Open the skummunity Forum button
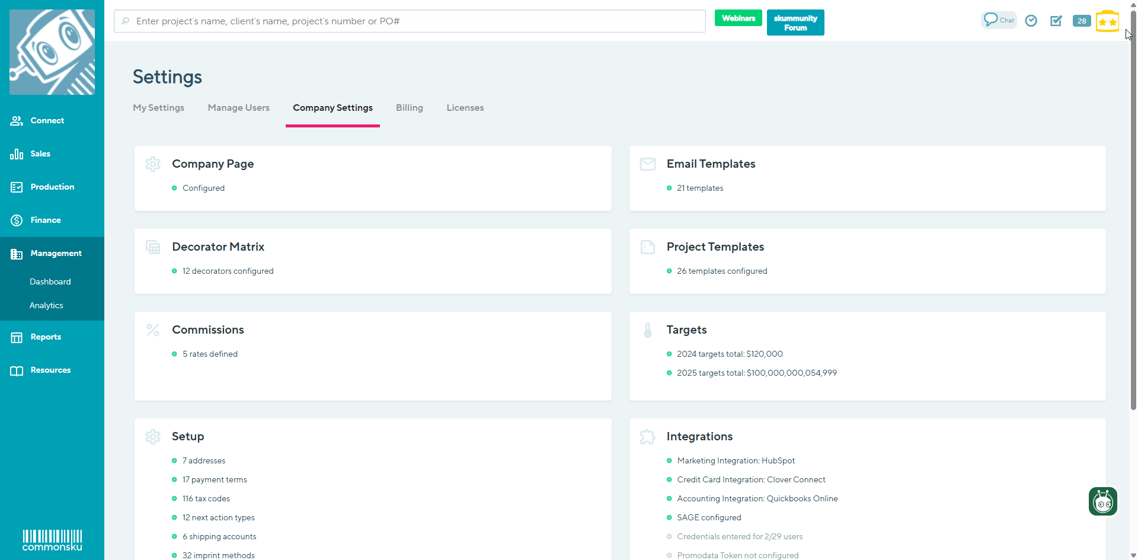 (795, 23)
